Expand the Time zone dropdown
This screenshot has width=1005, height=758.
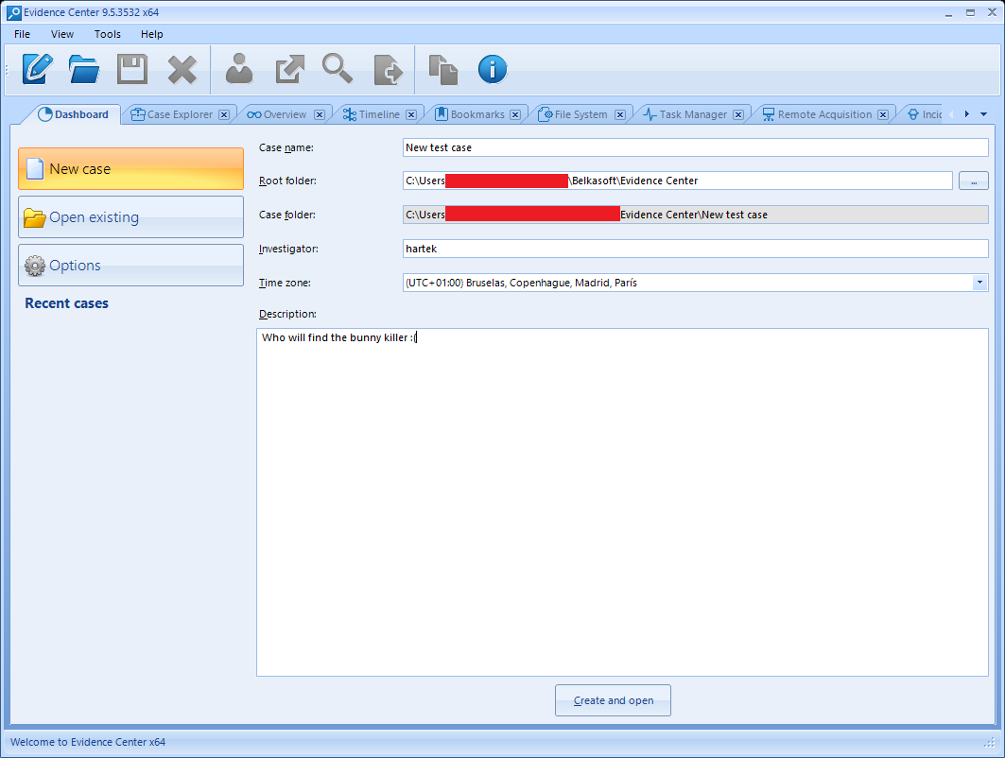pyautogui.click(x=978, y=283)
